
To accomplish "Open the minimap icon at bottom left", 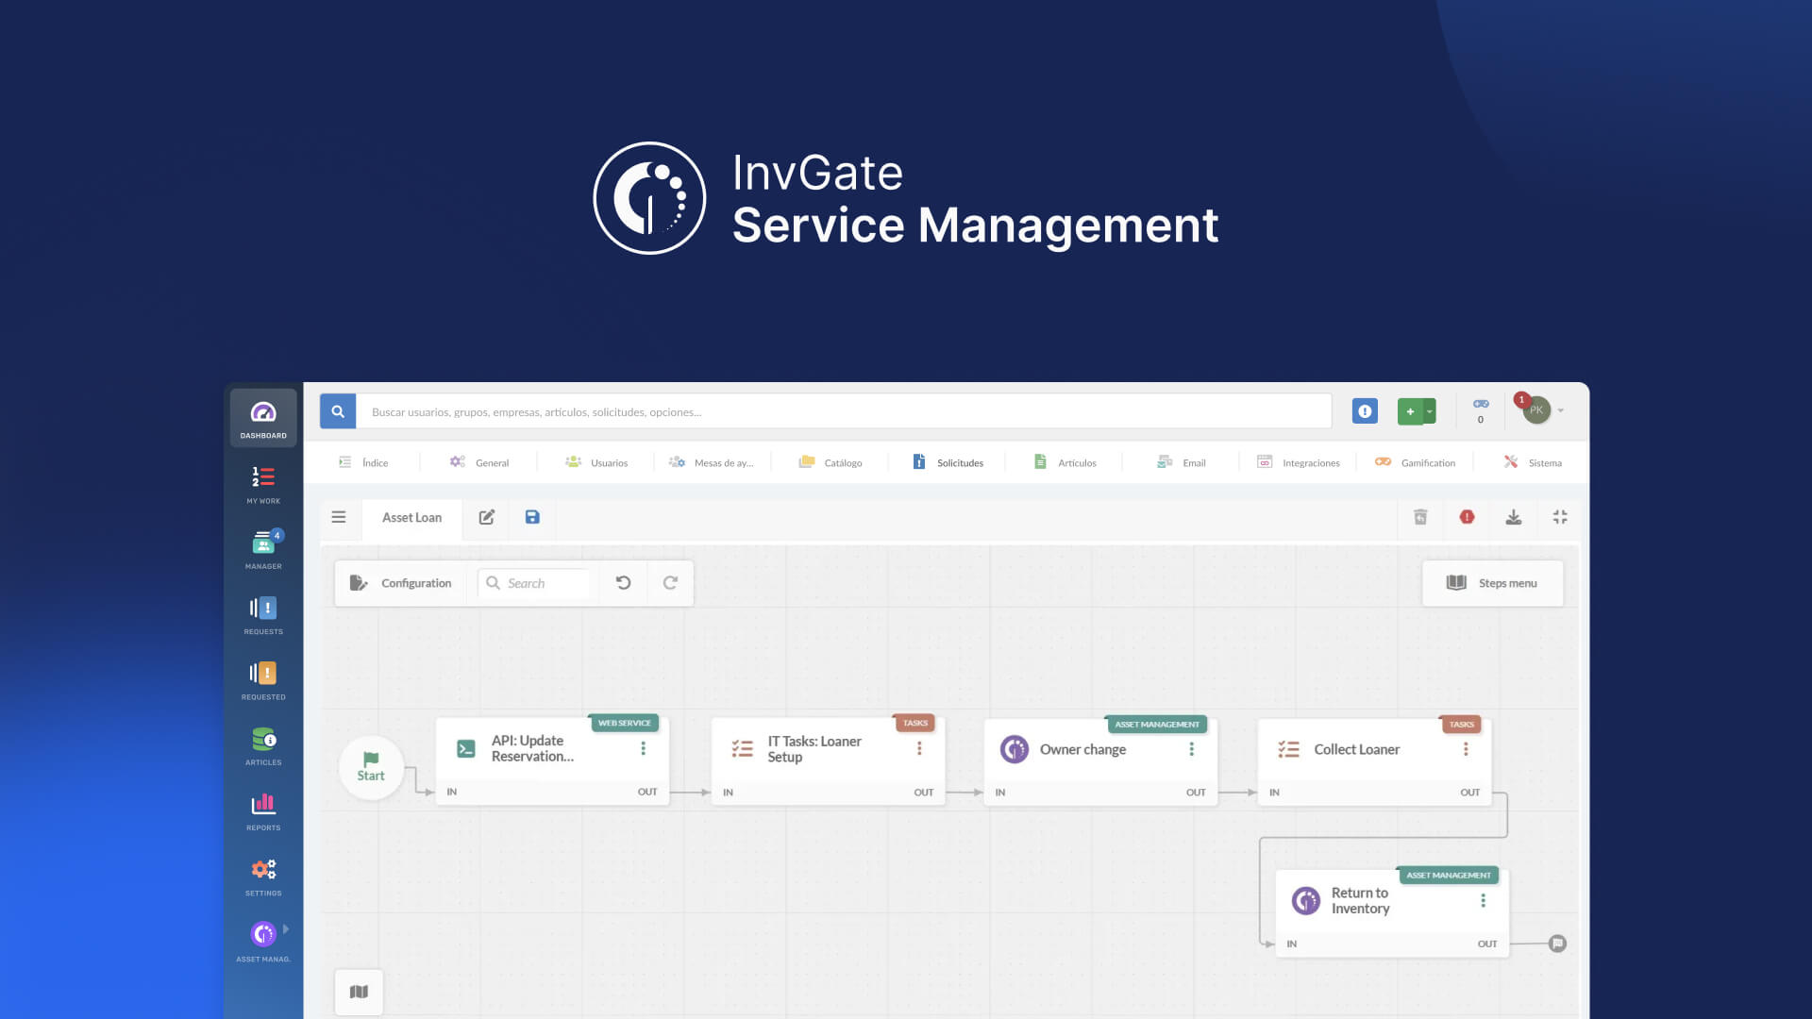I will tap(359, 992).
